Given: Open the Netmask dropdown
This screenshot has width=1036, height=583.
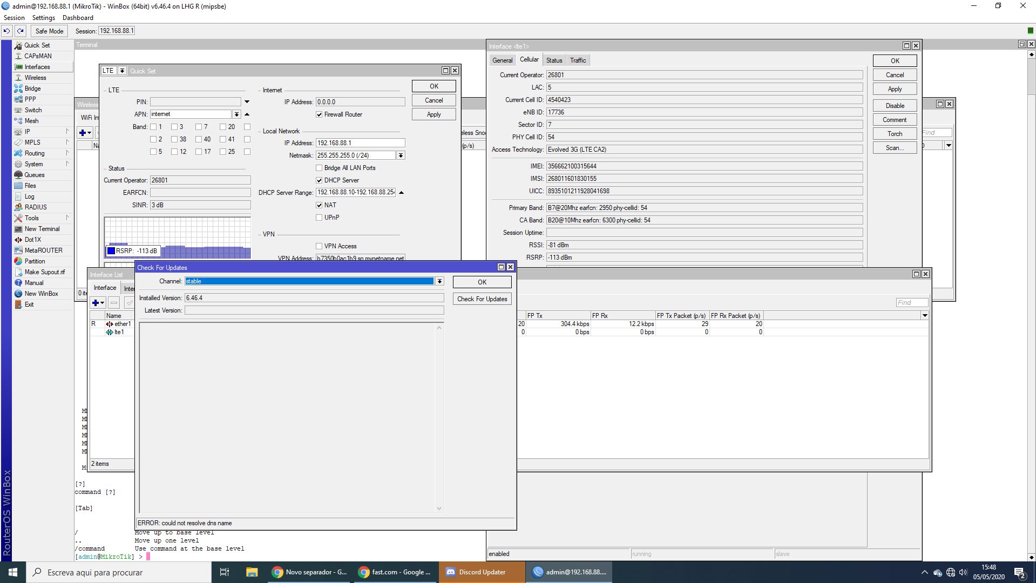Looking at the screenshot, I should pyautogui.click(x=401, y=155).
